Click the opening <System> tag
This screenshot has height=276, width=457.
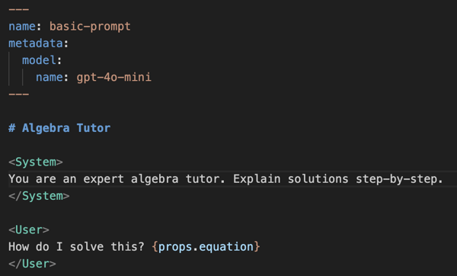click(x=36, y=162)
